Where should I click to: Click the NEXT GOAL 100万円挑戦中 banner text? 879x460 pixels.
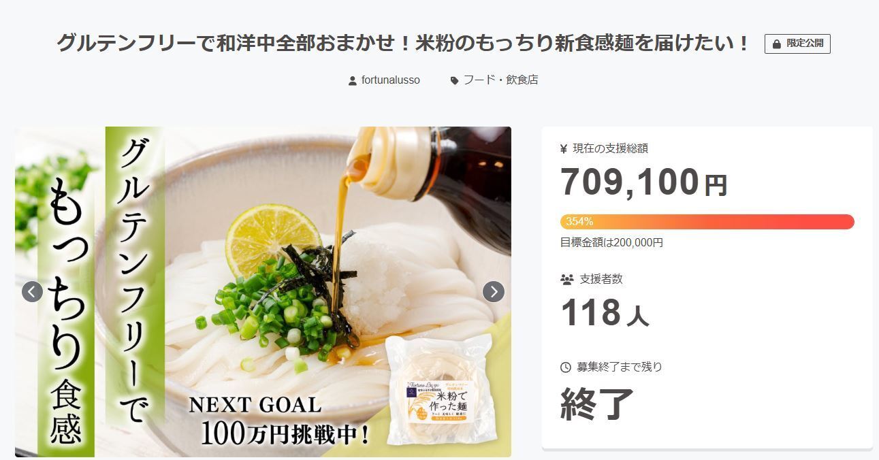tap(279, 421)
